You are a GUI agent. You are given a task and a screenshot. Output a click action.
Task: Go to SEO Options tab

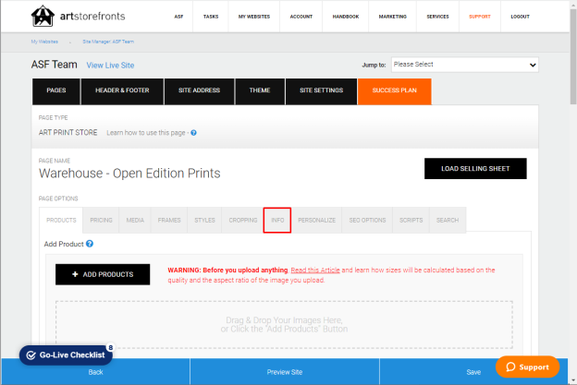click(367, 220)
